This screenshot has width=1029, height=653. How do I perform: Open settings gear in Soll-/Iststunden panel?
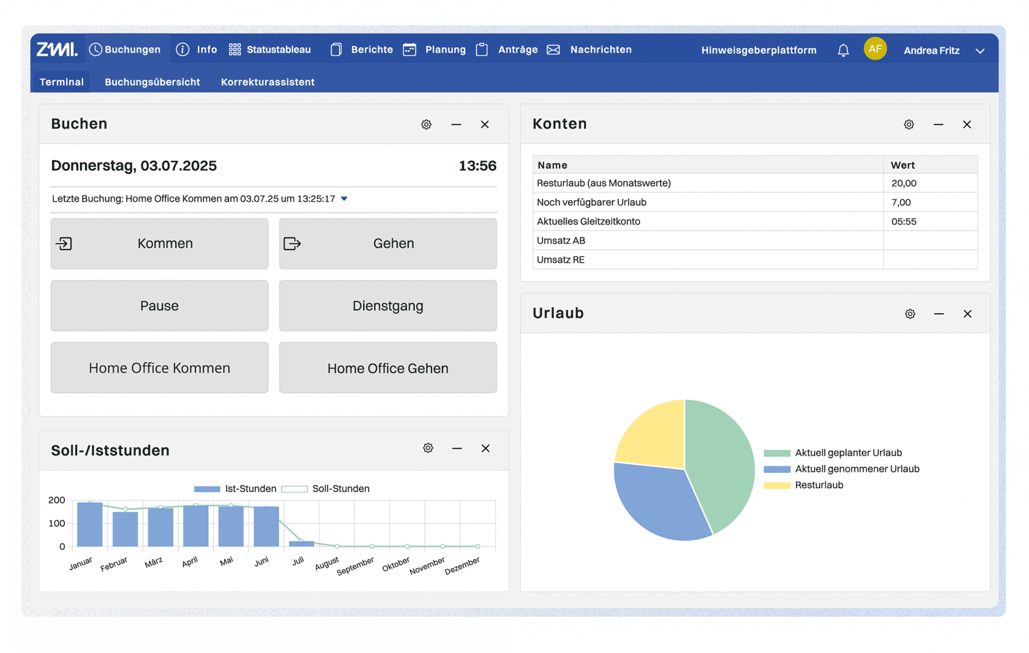tap(428, 448)
